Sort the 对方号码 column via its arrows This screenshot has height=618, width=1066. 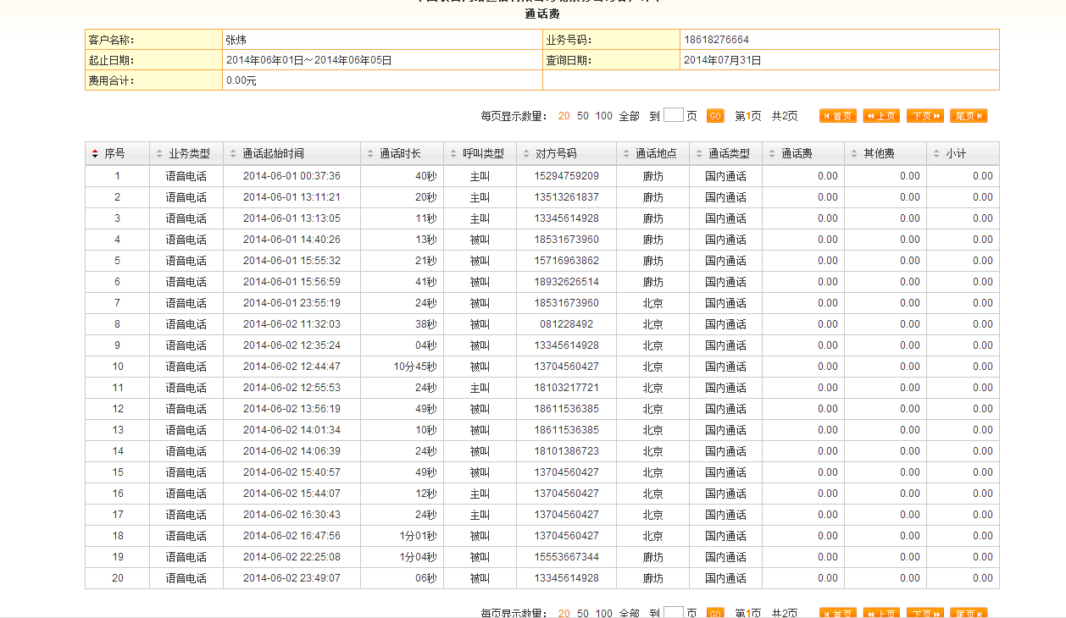(526, 154)
